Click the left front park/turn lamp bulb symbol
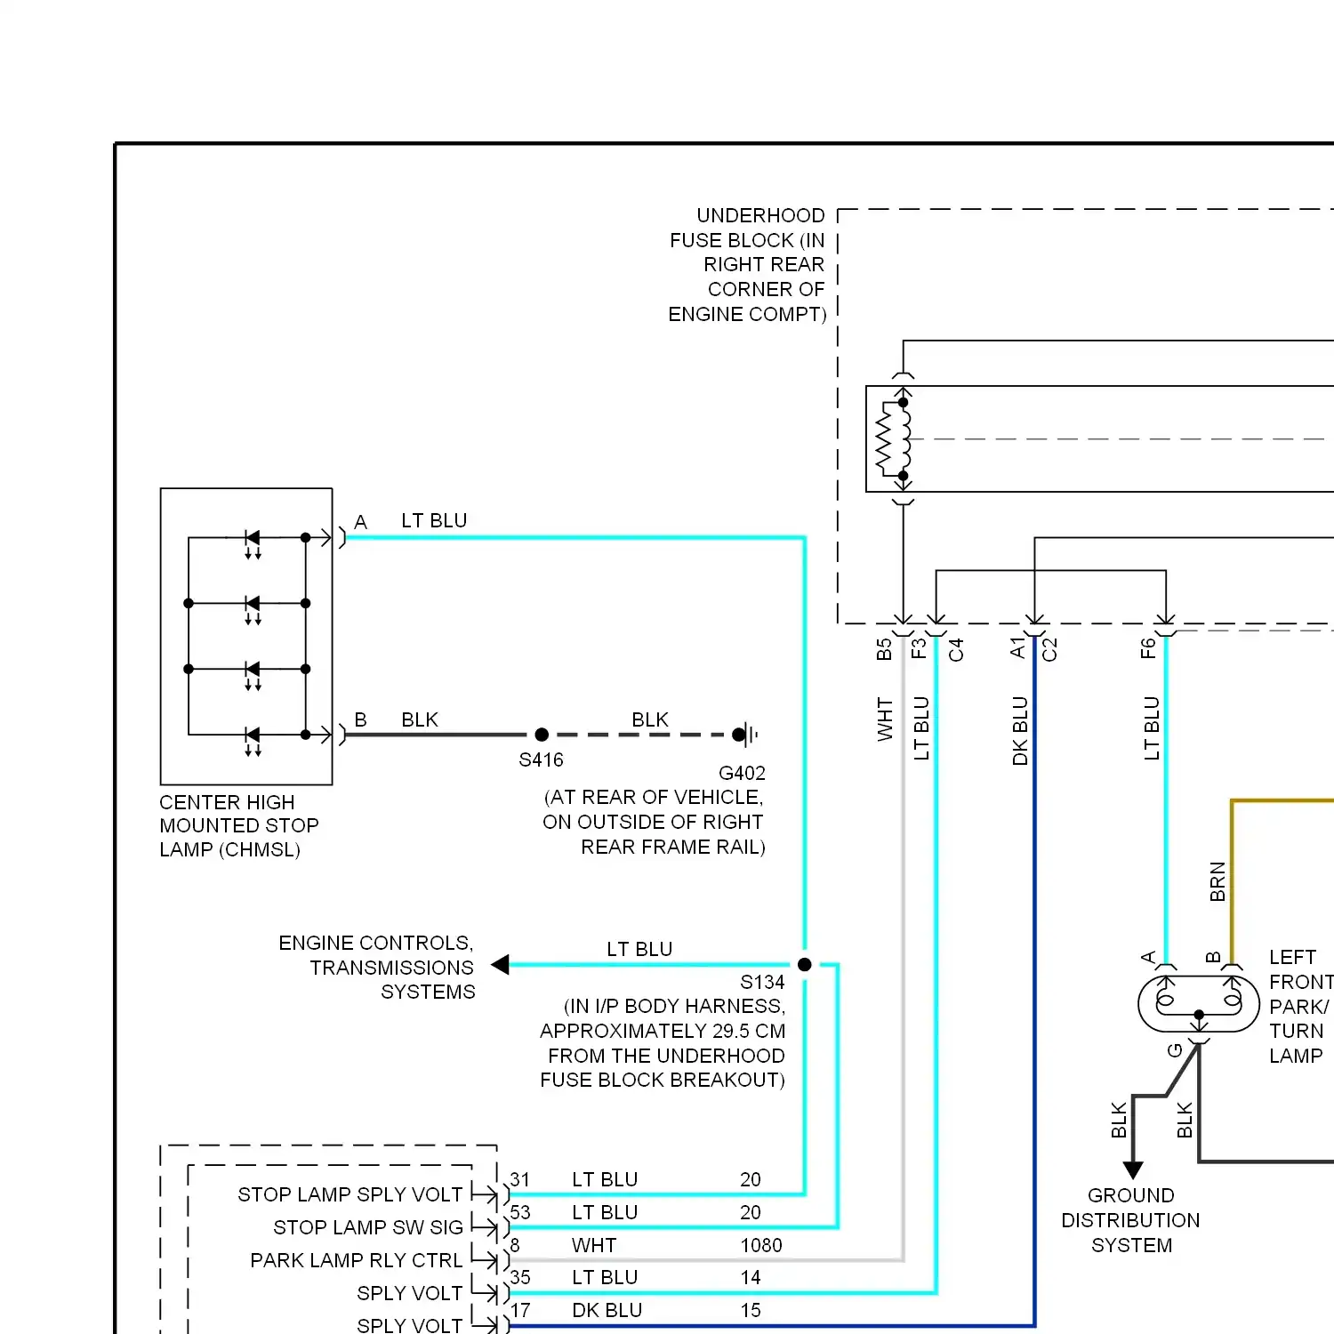The height and width of the screenshot is (1334, 1334). [1199, 1004]
